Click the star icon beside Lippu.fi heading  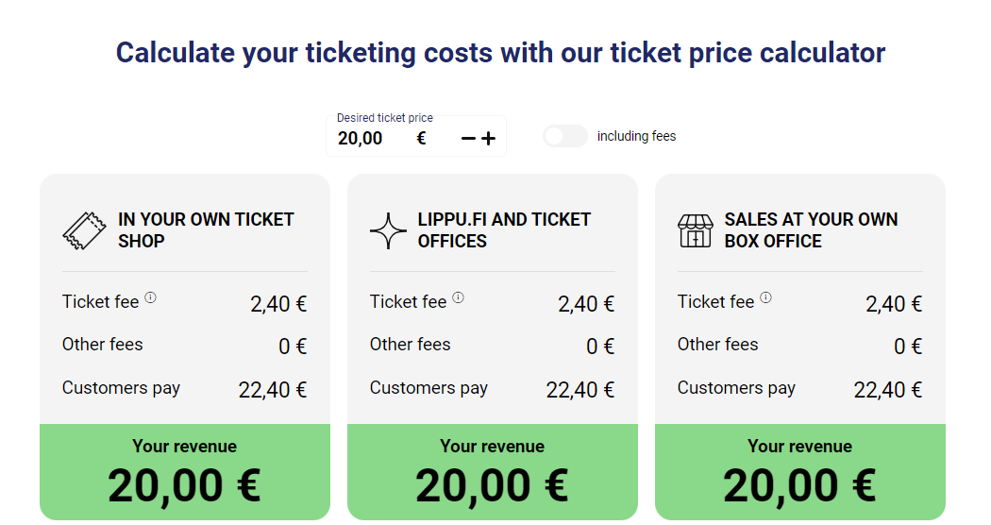388,231
